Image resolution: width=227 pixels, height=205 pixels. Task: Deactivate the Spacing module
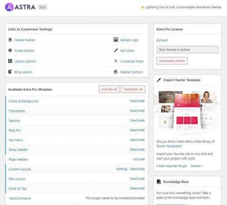(137, 120)
